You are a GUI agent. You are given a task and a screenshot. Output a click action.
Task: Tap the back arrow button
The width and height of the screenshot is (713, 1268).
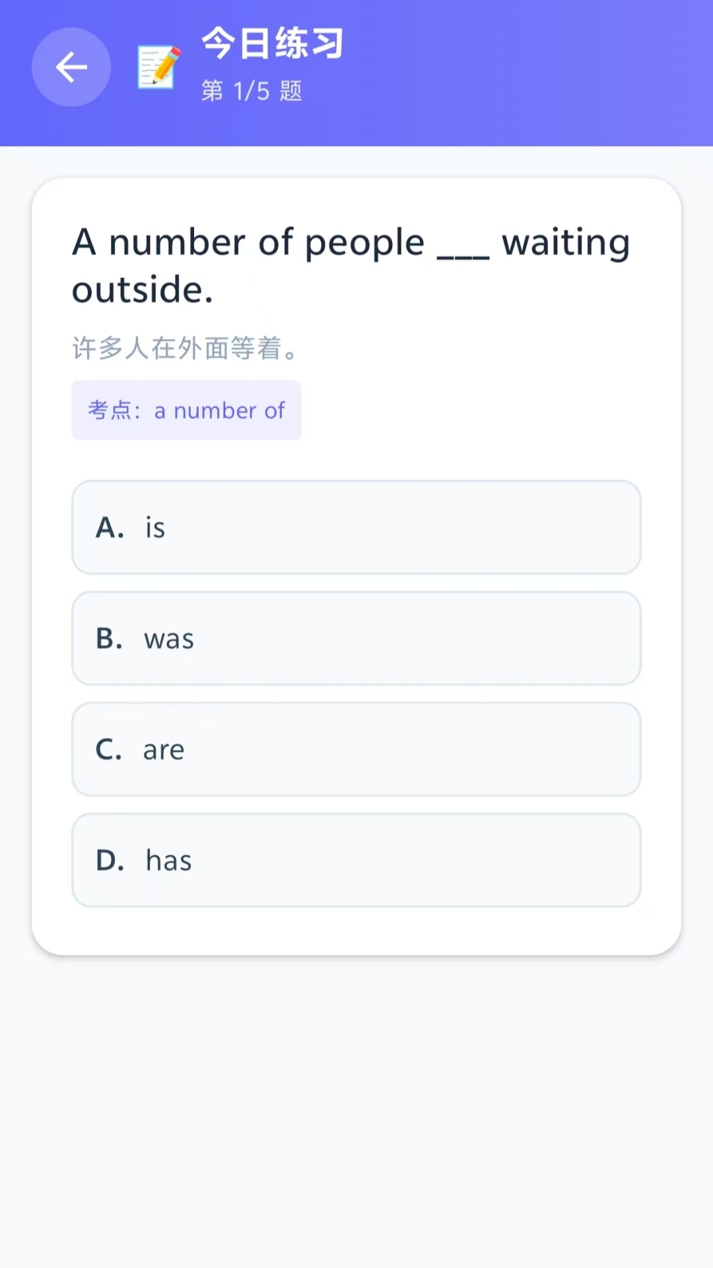[71, 67]
